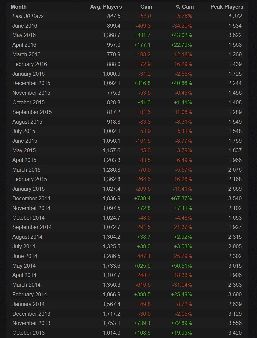Click the Avg. Players column header
Screen dimensions: 257x338
click(106, 7)
